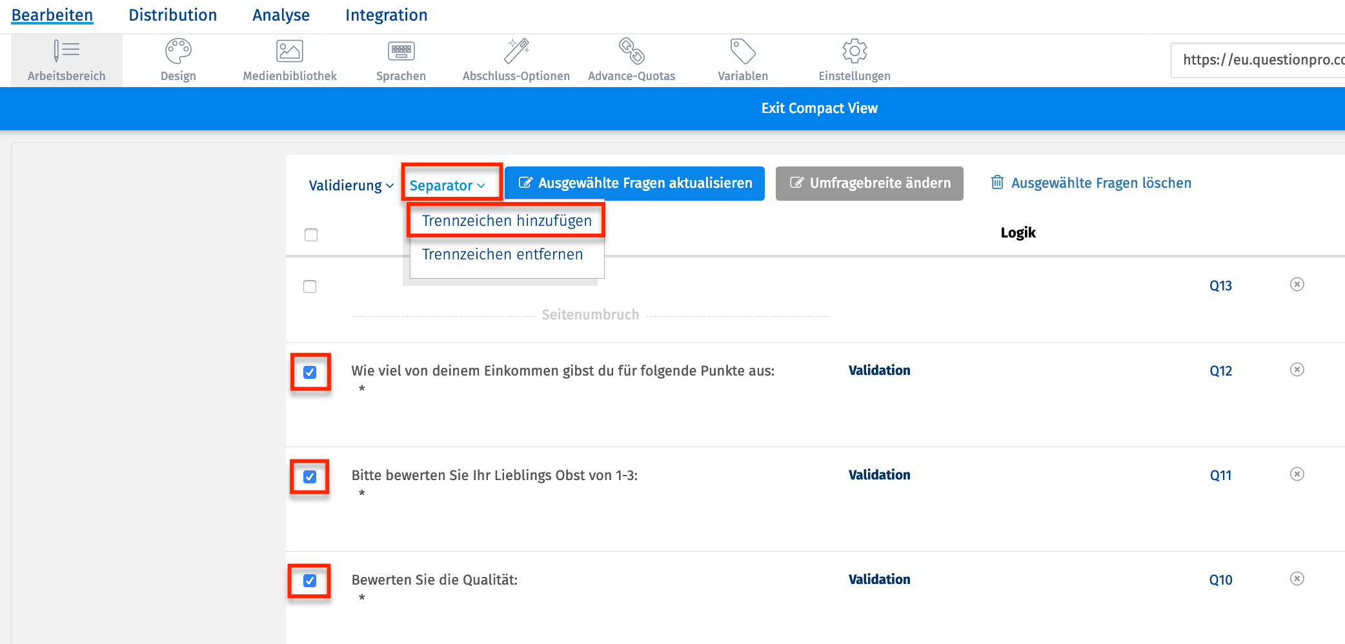Screen dimensions: 1345x644
Task: Click the Logik column header
Action: click(1018, 233)
